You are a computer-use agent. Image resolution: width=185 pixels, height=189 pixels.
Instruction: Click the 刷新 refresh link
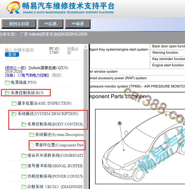tap(57, 75)
